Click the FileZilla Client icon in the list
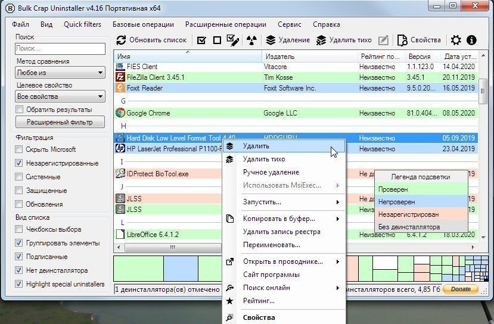The width and height of the screenshot is (494, 324). 120,77
